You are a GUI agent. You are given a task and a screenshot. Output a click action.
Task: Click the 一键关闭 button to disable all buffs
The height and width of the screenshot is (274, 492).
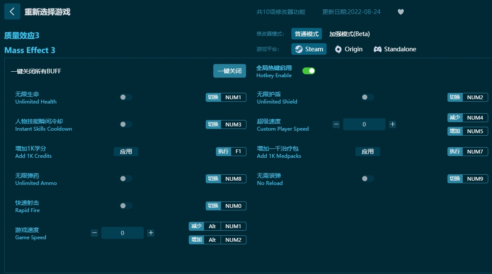pyautogui.click(x=229, y=71)
